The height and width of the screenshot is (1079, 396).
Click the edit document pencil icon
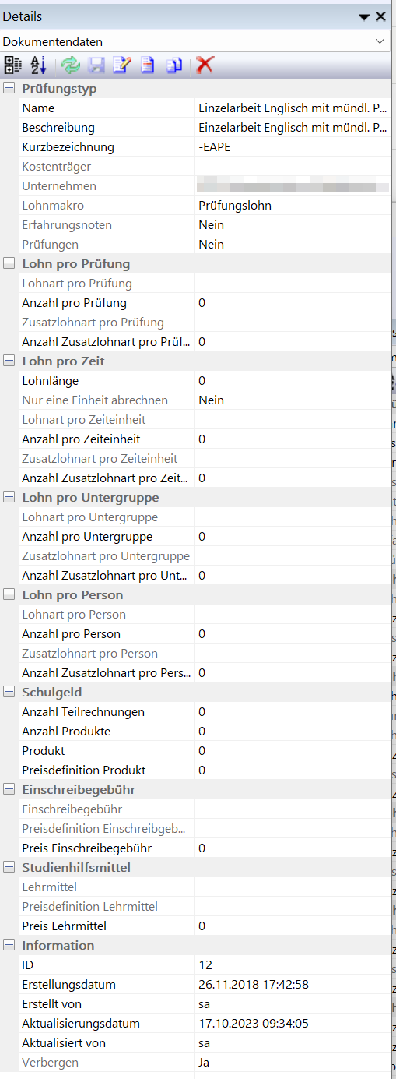pyautogui.click(x=122, y=65)
